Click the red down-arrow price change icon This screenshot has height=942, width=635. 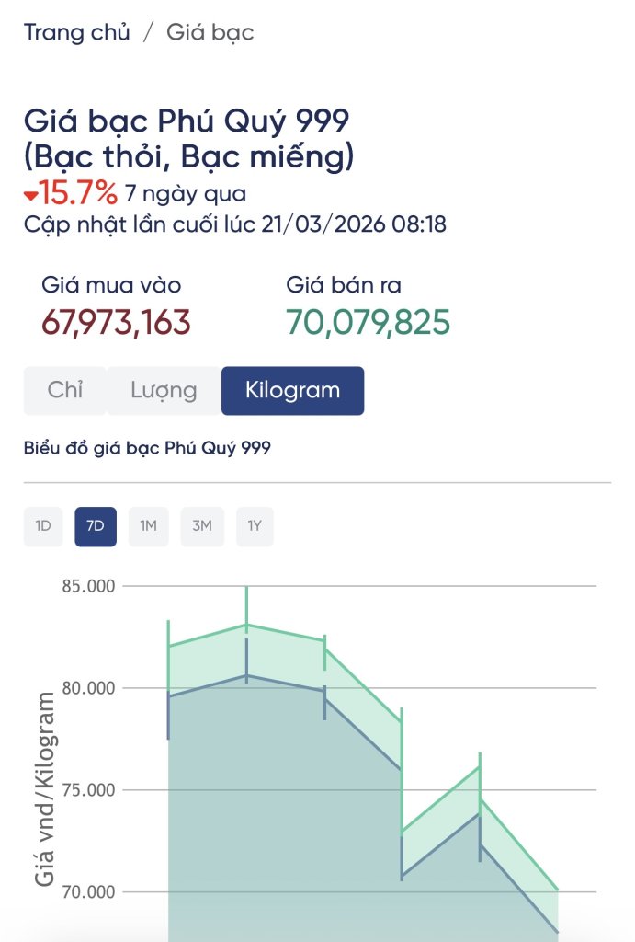(x=31, y=195)
